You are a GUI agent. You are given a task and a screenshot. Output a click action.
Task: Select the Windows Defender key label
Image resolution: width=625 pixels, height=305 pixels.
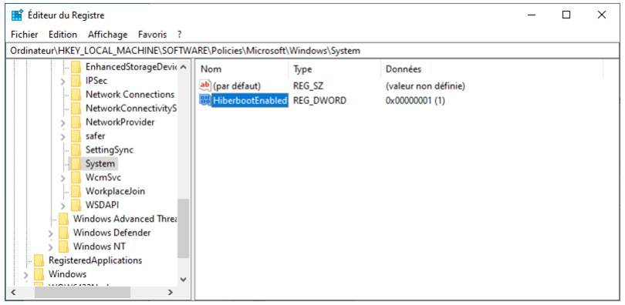[112, 233]
